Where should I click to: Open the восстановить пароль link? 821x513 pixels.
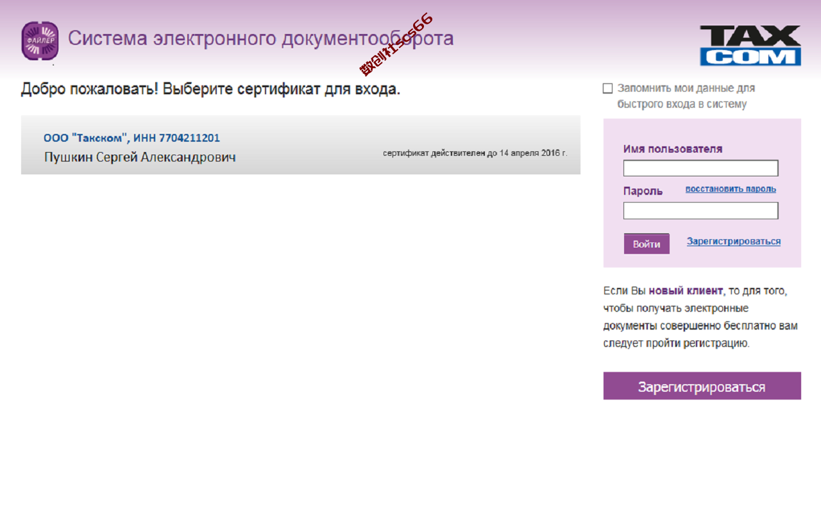[731, 189]
